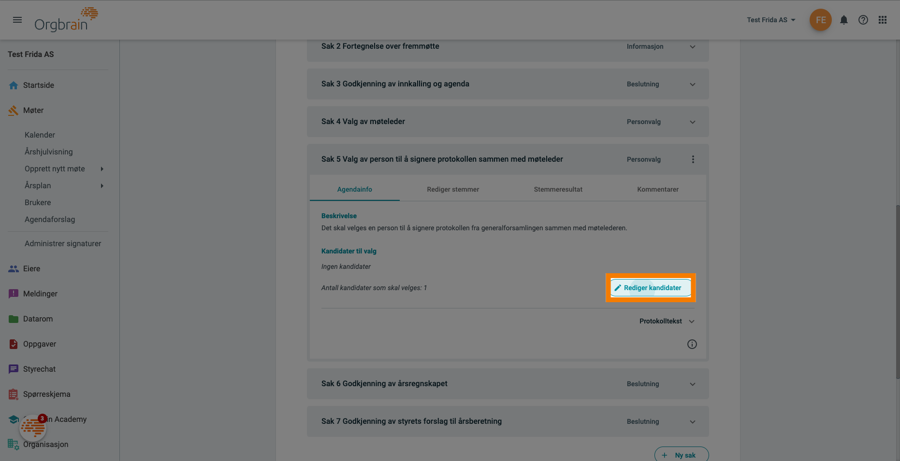Switch to the Rediger stemmer tab

point(453,189)
